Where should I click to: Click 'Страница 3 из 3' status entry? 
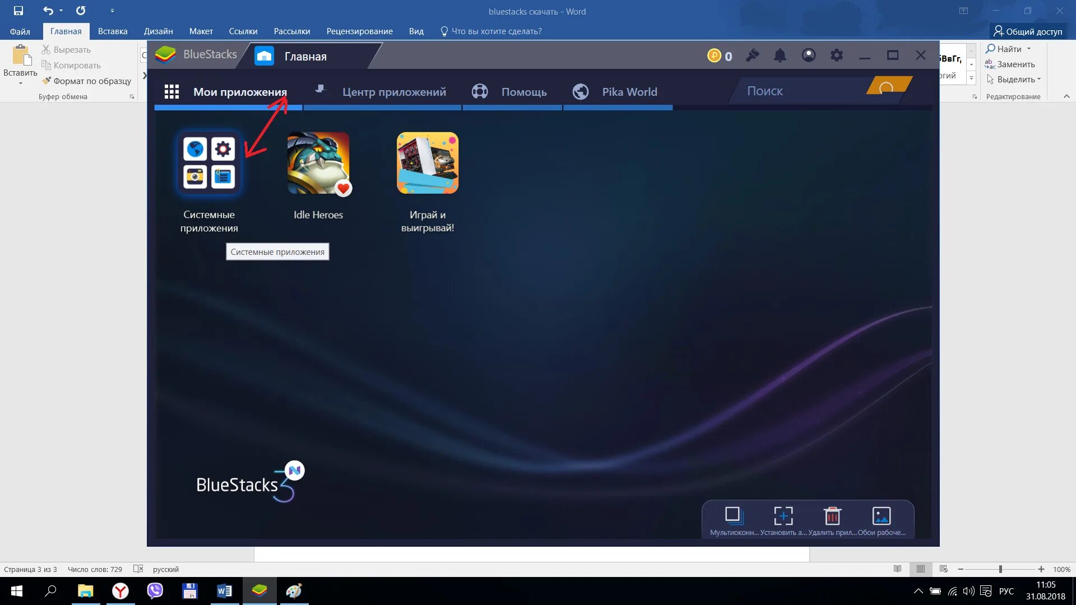pyautogui.click(x=30, y=569)
